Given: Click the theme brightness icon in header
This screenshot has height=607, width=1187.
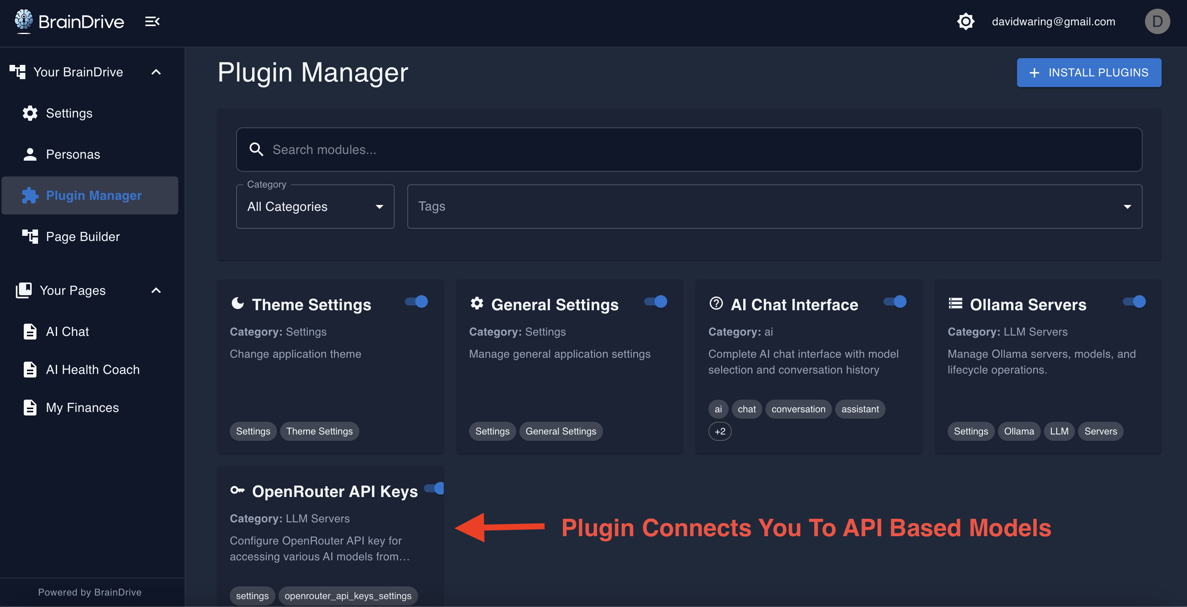Looking at the screenshot, I should coord(966,21).
